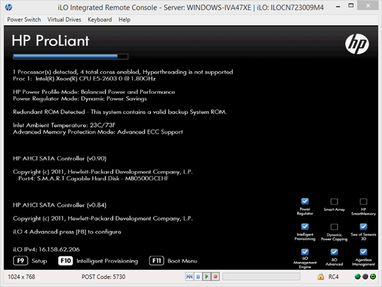382x287 pixels.
Task: Click the green health status LED
Action: tap(358, 277)
